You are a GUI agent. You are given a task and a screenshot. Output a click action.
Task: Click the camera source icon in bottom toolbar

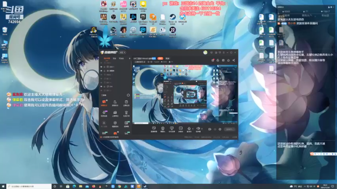pos(163,129)
